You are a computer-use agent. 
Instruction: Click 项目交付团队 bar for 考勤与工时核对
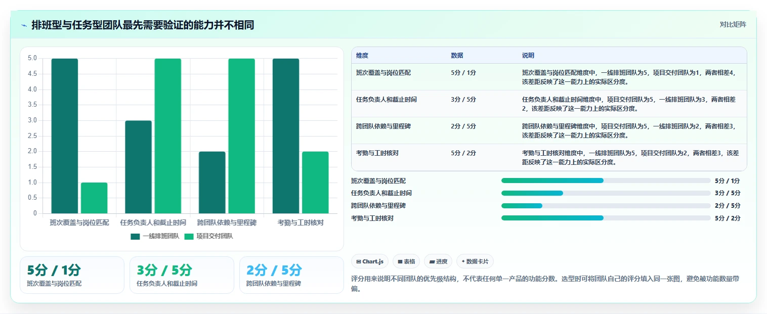pyautogui.click(x=315, y=183)
